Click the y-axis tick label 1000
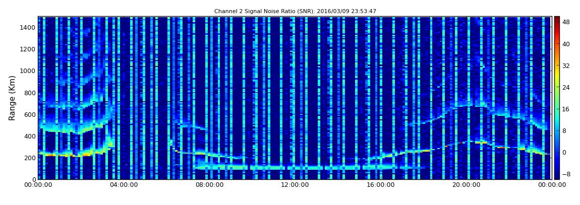The image size is (580, 205). [28, 71]
